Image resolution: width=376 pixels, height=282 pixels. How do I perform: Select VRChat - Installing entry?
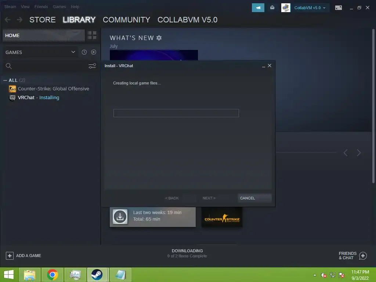[x=38, y=98]
